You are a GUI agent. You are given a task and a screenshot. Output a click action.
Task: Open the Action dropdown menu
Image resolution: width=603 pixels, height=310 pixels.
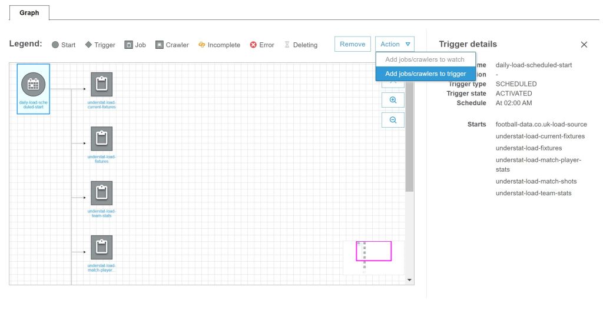point(394,44)
